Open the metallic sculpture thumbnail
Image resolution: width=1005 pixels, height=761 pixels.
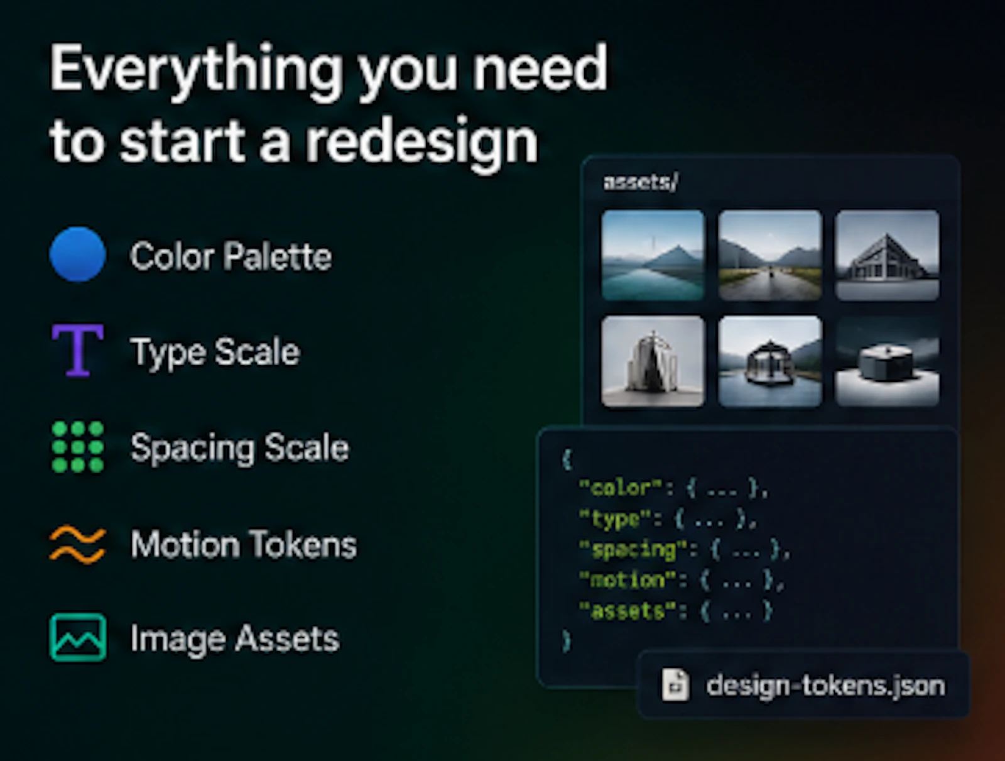click(x=653, y=361)
